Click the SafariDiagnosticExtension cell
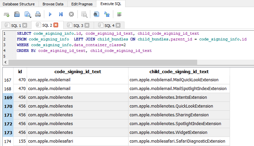 179,141
